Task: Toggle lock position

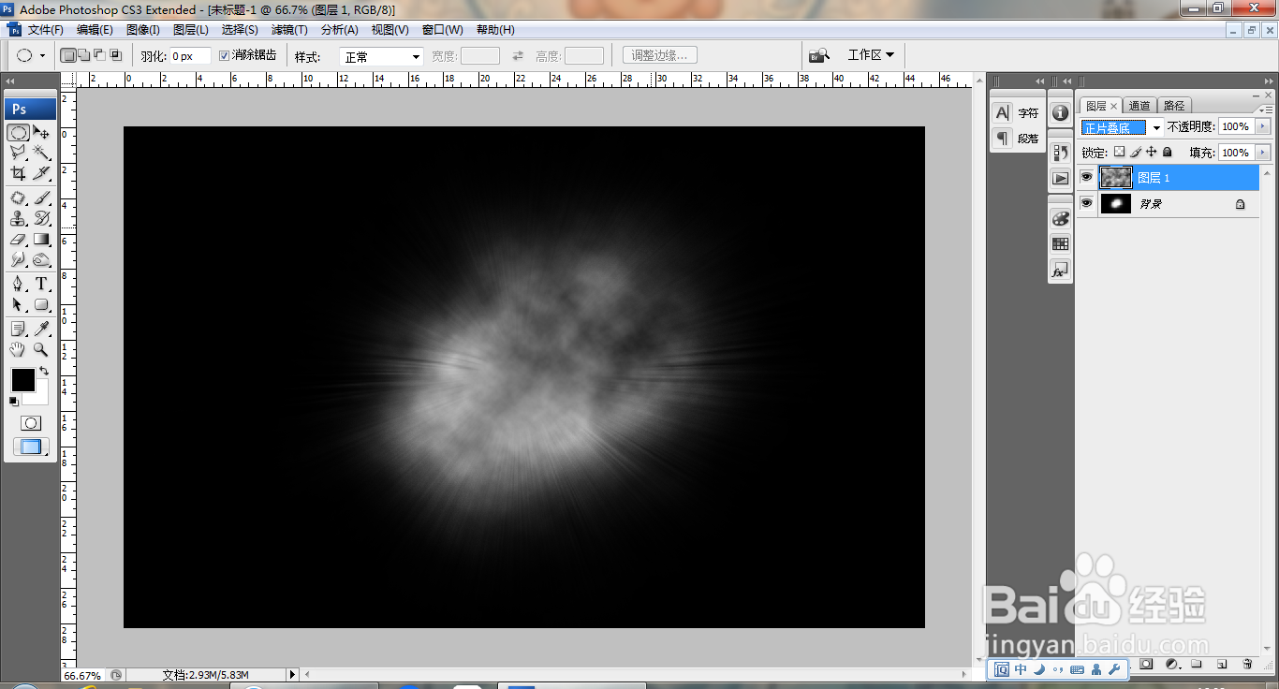Action: click(x=1152, y=152)
